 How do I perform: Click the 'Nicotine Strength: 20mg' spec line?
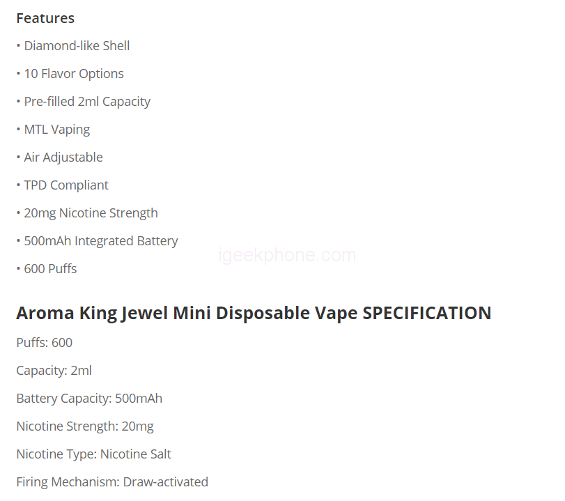click(85, 426)
